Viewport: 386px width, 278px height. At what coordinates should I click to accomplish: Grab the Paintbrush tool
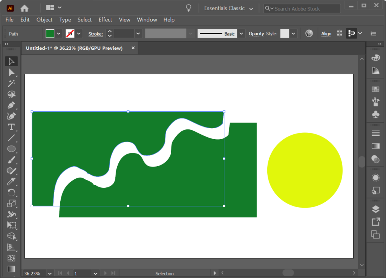(x=11, y=160)
